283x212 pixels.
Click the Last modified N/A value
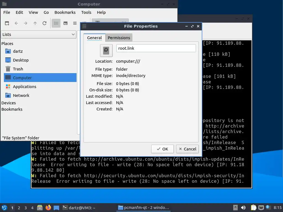pyautogui.click(x=119, y=96)
